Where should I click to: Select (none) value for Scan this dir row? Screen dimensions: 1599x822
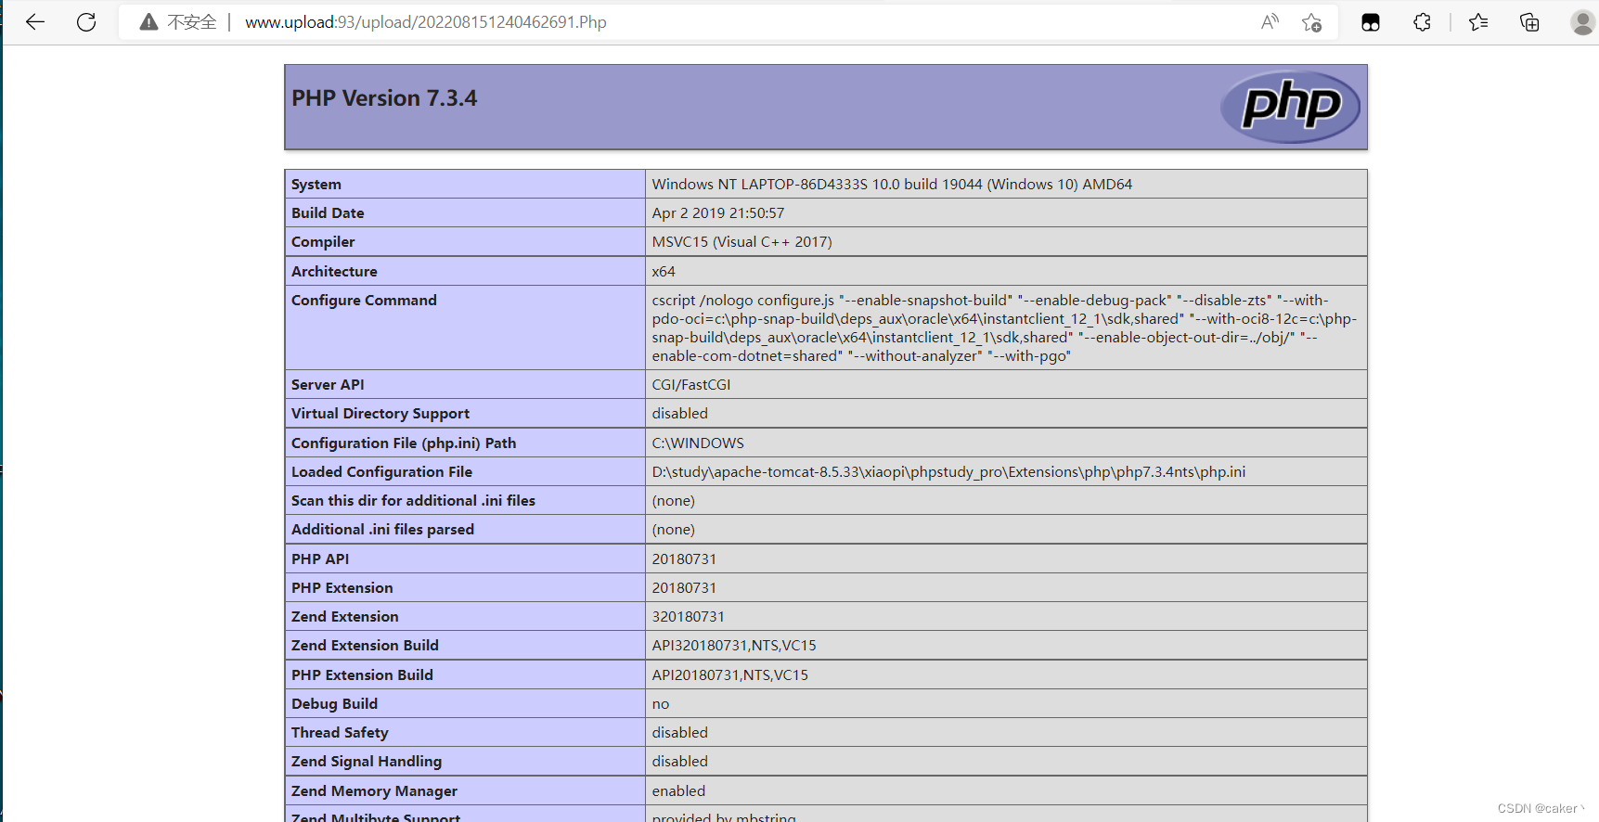(x=674, y=501)
